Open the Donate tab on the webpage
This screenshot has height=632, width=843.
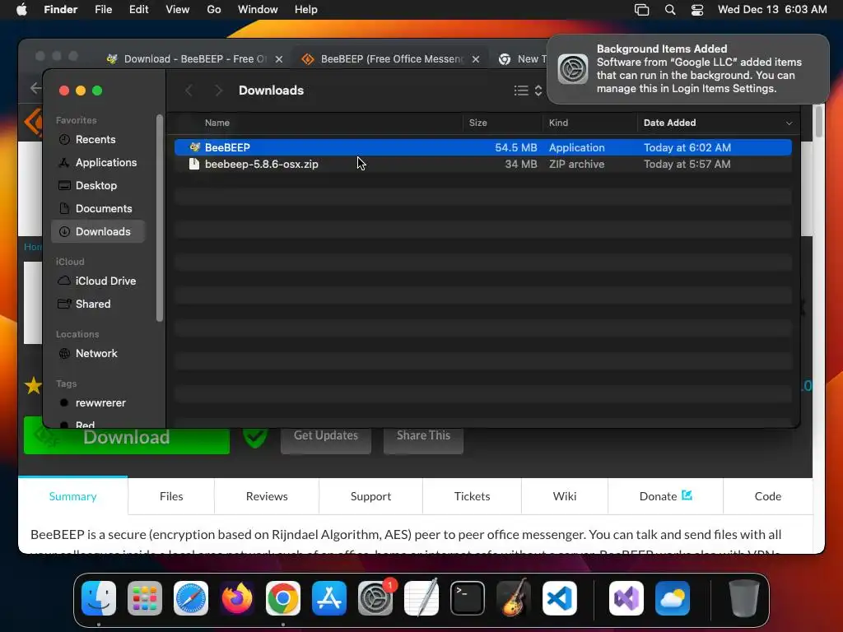click(x=665, y=496)
